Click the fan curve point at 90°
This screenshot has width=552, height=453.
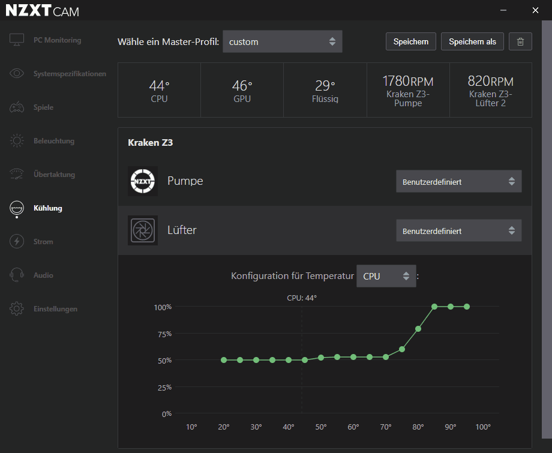coord(451,307)
